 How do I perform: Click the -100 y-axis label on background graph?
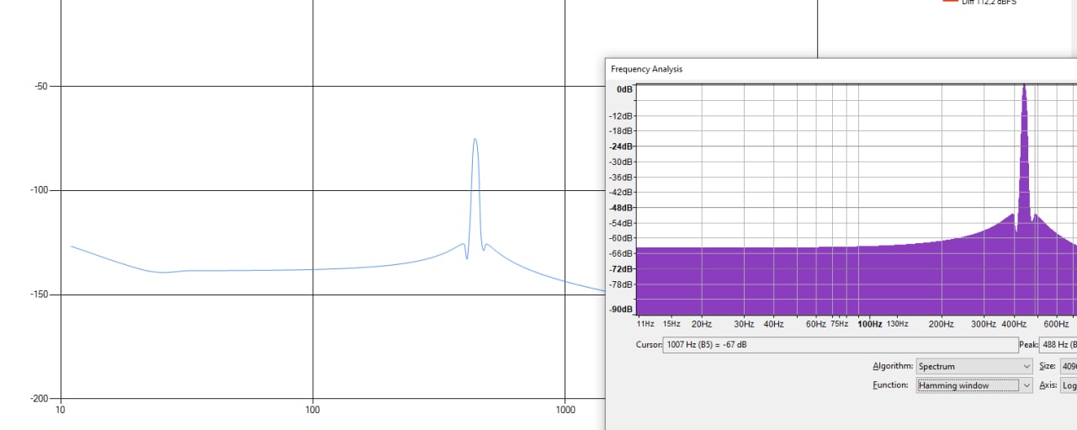[37, 190]
